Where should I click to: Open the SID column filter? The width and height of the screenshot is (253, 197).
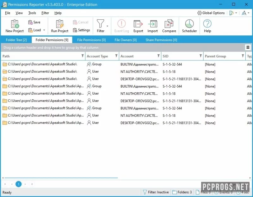(x=201, y=56)
